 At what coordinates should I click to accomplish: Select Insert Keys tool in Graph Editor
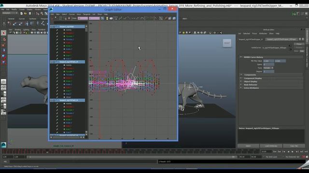[x=56, y=18]
